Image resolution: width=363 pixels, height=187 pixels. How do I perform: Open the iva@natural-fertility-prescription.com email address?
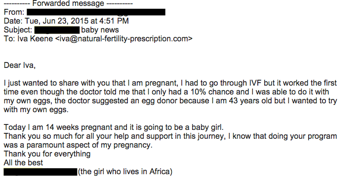pyautogui.click(x=123, y=39)
